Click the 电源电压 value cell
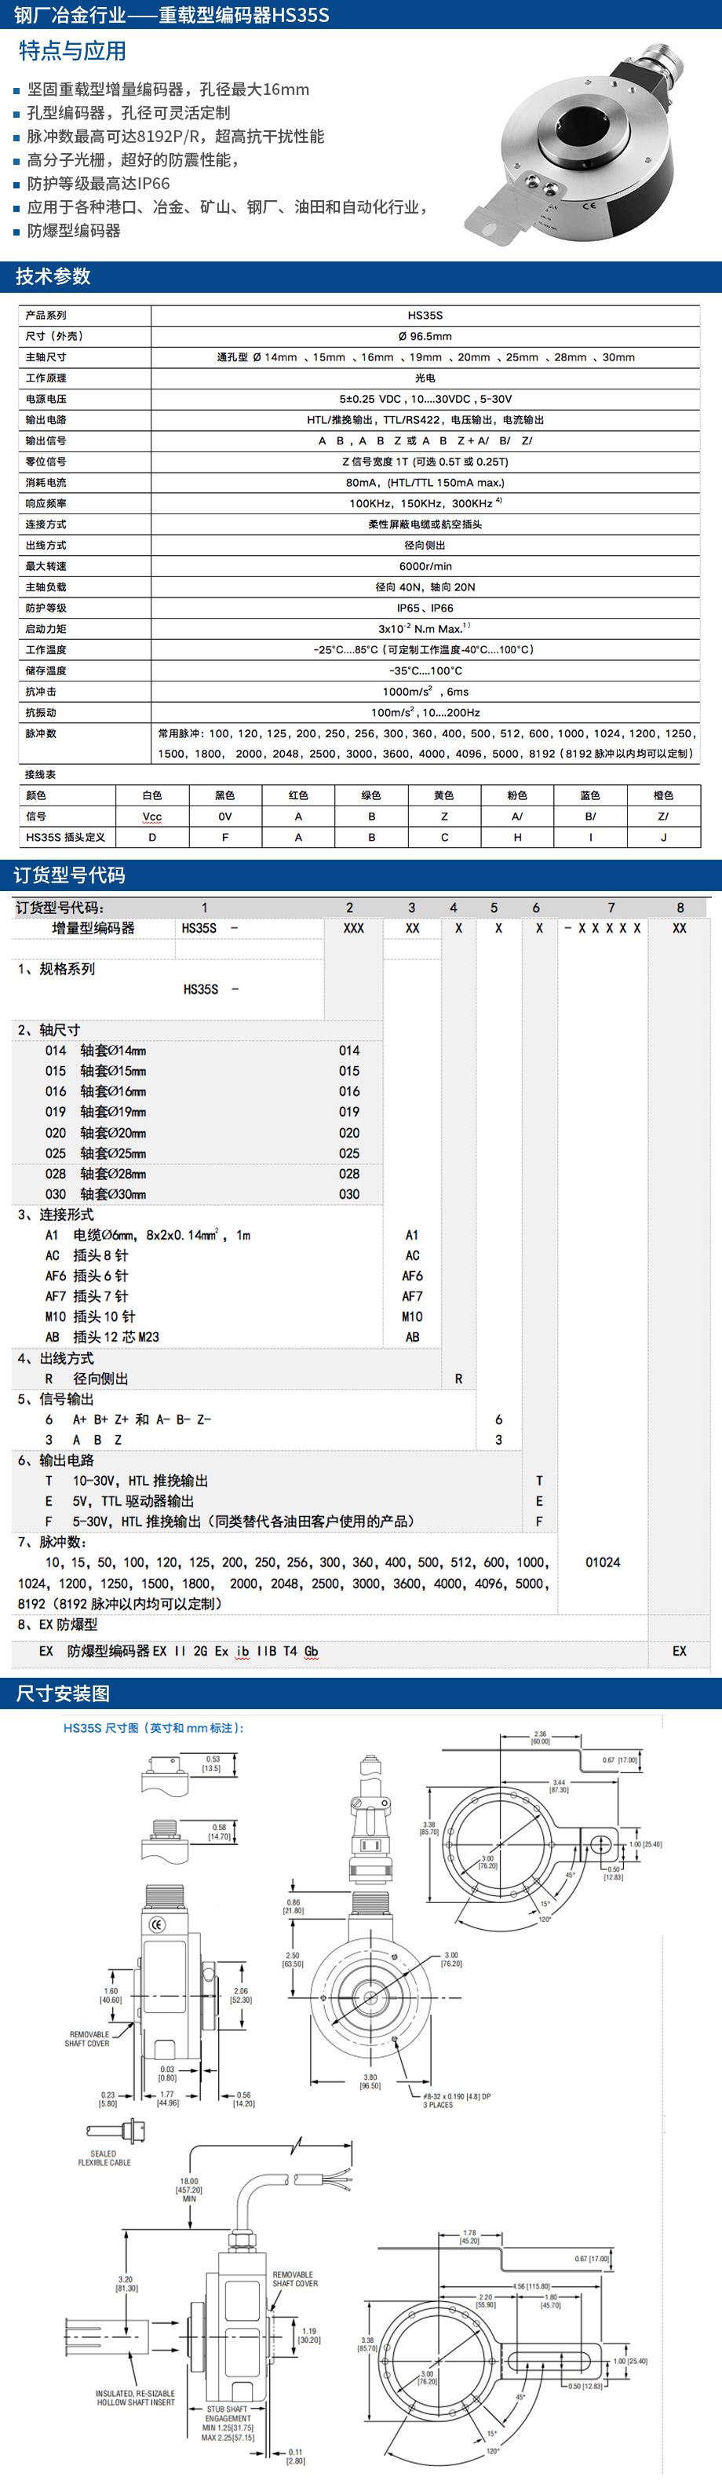 (425, 399)
